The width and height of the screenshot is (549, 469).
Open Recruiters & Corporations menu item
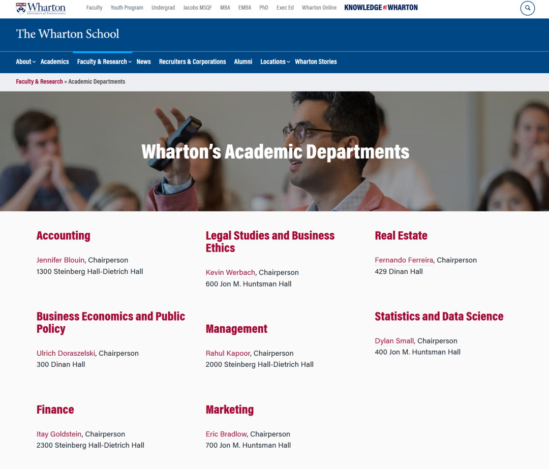[x=193, y=62]
